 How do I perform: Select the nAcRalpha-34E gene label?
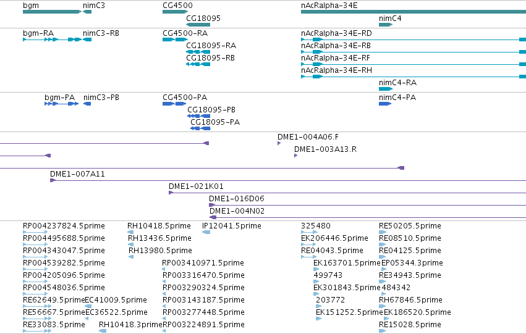[329, 6]
